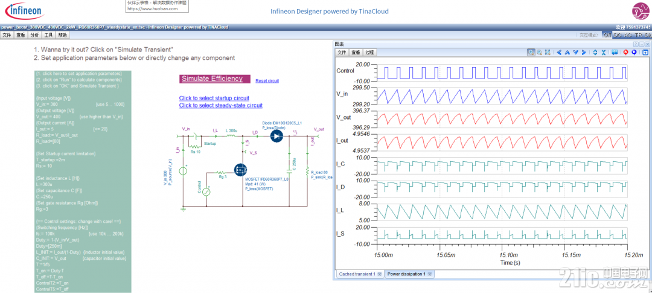Click the blue X-shaped compress icon
The height and width of the screenshot is (293, 652).
tap(603, 52)
